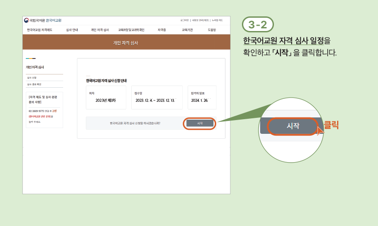
Task: Open the 누리집 지도 sitemap link
Action: 217,20
